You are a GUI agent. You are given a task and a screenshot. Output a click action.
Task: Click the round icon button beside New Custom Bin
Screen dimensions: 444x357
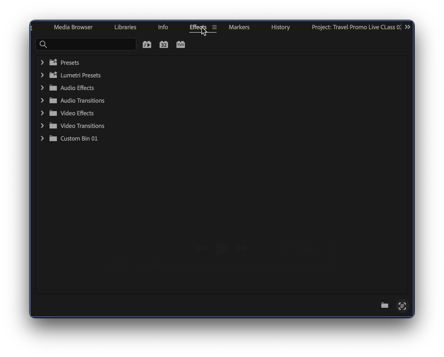coord(402,306)
